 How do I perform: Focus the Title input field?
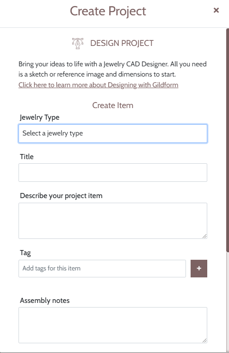113,173
